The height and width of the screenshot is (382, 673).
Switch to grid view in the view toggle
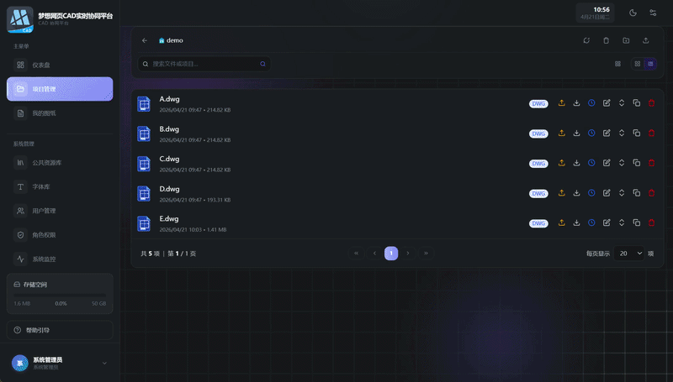[638, 64]
